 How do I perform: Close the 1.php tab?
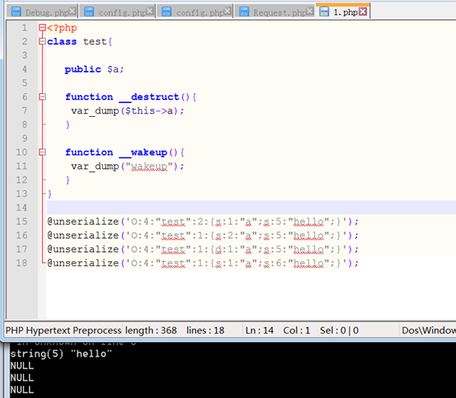pyautogui.click(x=363, y=12)
